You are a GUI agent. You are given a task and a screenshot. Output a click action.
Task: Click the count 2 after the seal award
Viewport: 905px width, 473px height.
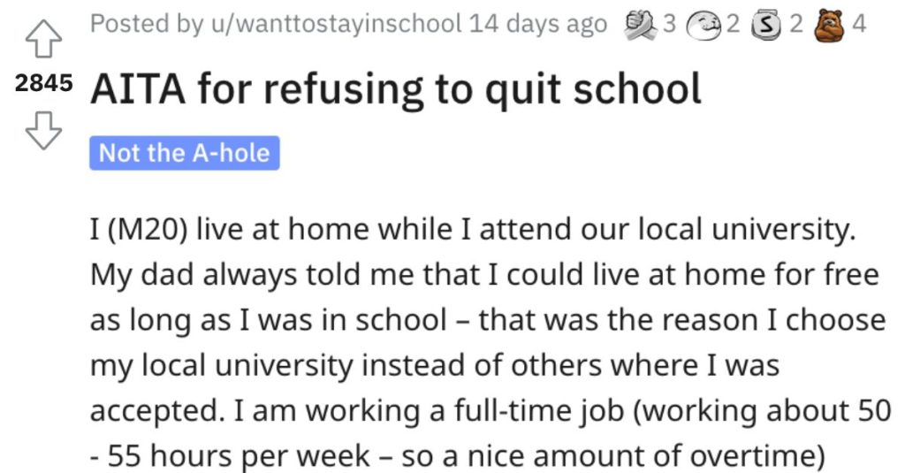pos(733,24)
